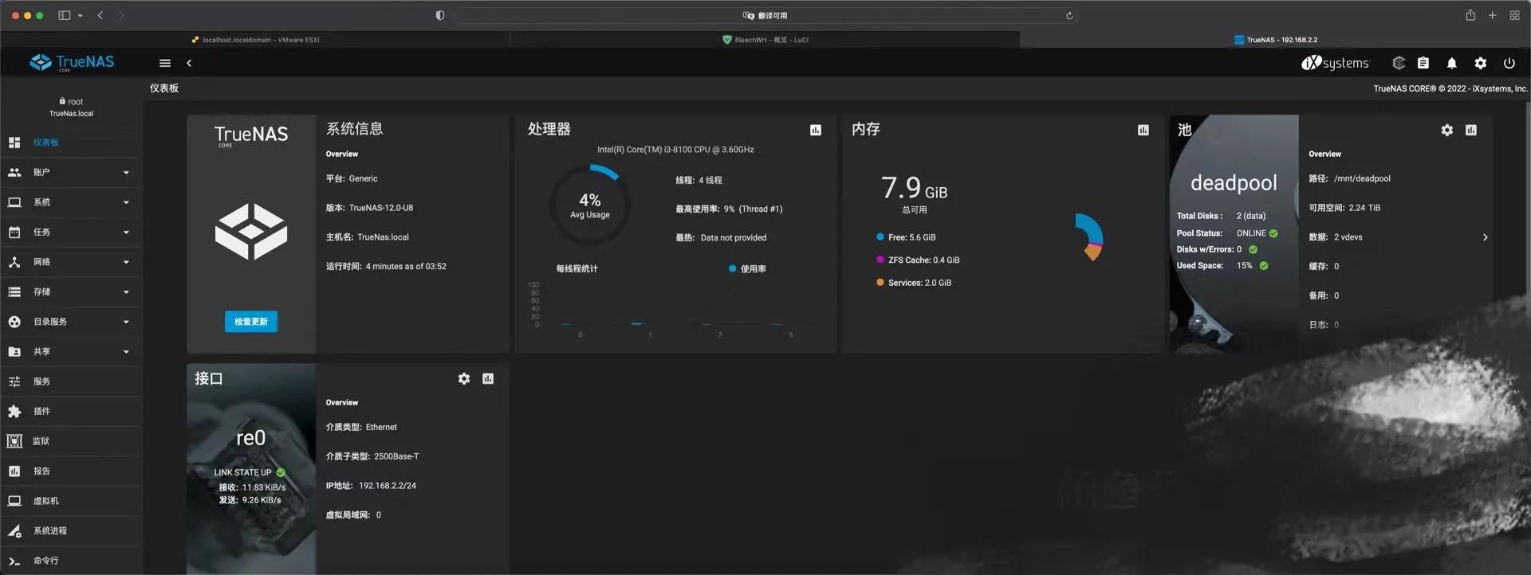The image size is (1531, 575).
Task: Expand the 共享 sharing menu arrow
Action: pyautogui.click(x=126, y=352)
